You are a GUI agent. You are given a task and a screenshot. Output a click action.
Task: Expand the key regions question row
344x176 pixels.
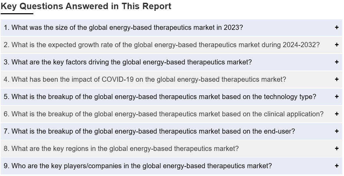(x=171, y=149)
